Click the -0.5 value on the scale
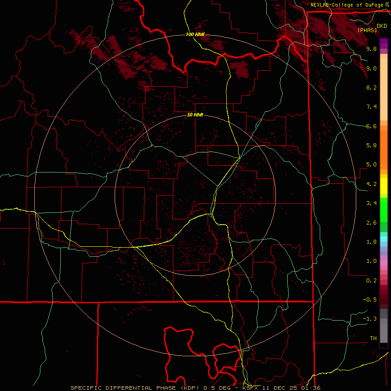 (370, 300)
